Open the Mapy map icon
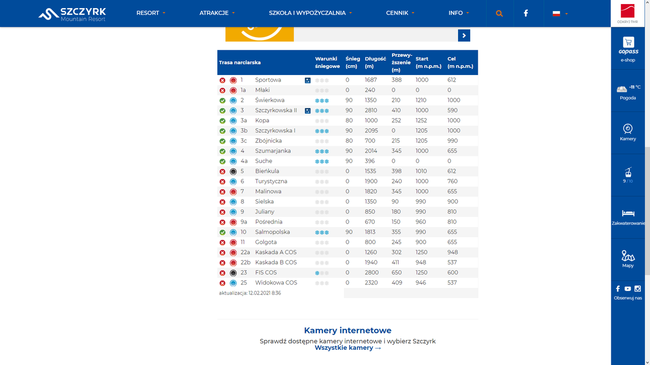This screenshot has width=650, height=365. coord(628,255)
